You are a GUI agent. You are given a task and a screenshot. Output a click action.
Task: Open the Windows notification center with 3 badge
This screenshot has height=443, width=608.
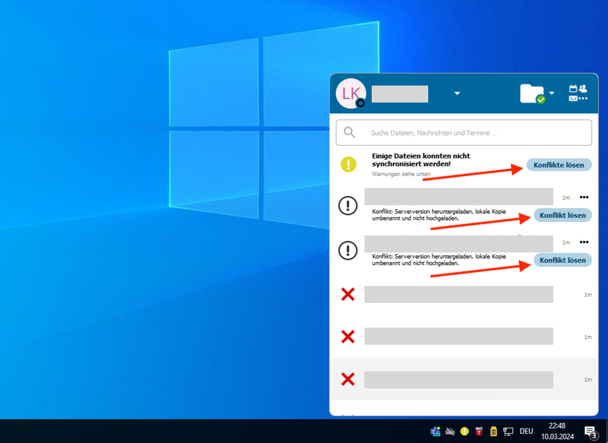(590, 431)
